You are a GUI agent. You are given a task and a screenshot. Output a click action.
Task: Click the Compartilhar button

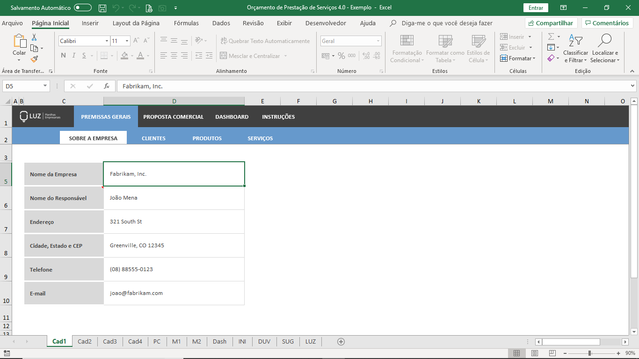551,23
